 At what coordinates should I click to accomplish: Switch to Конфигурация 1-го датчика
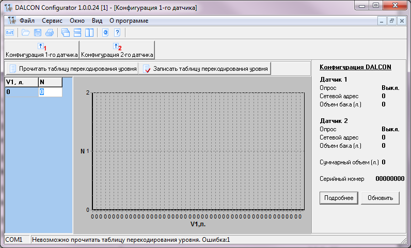[x=42, y=50]
